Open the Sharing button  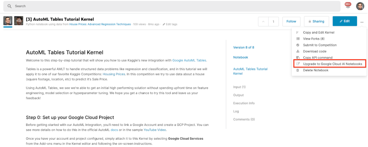pos(316,21)
